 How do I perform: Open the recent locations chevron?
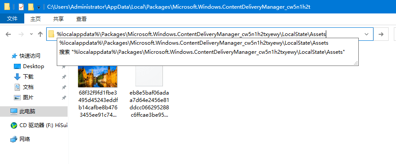click(31, 34)
